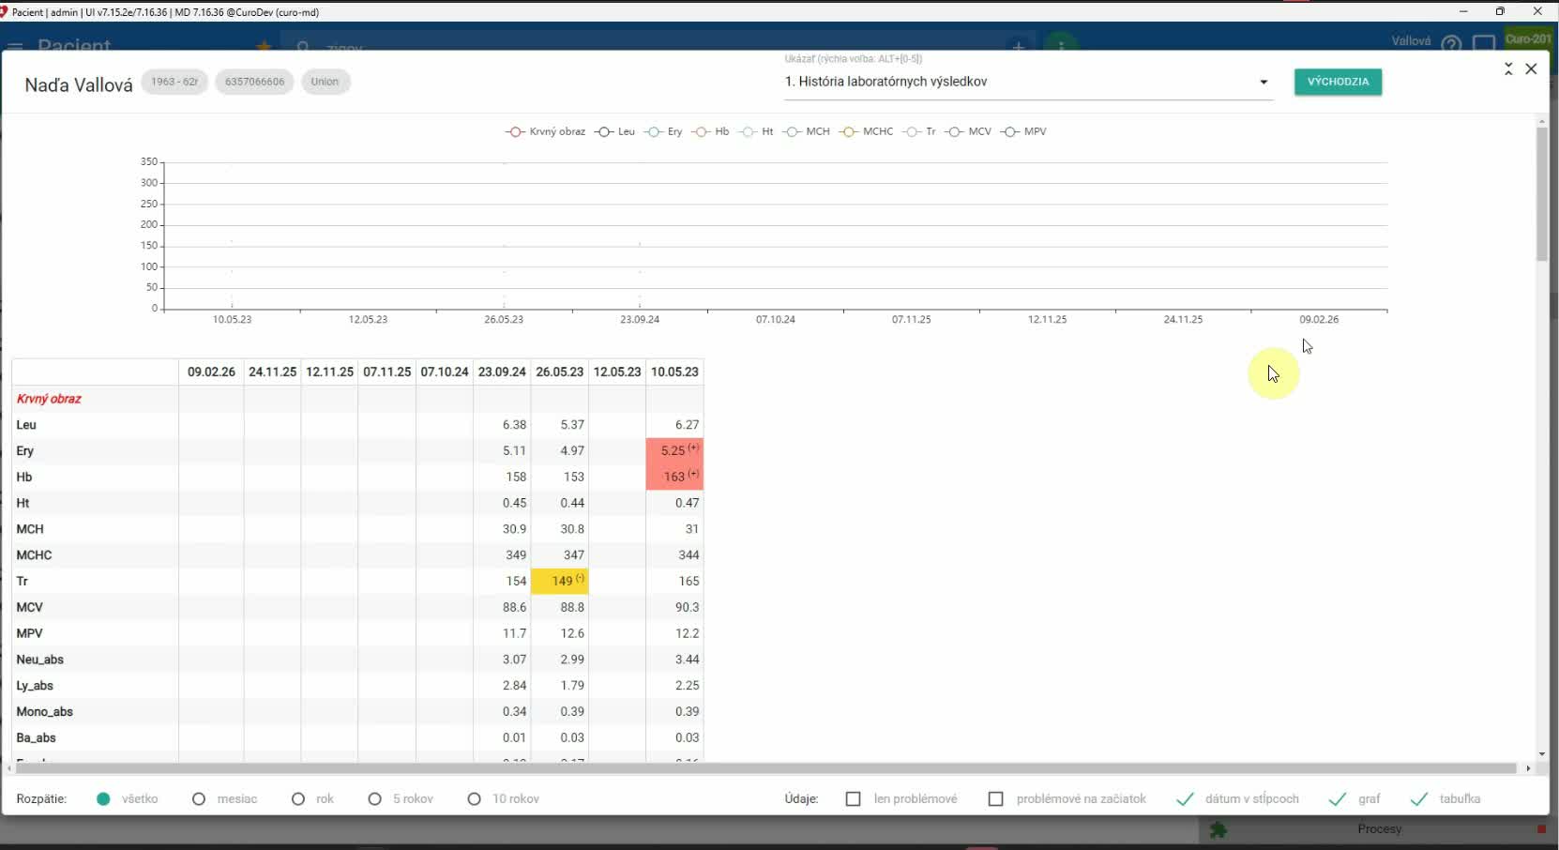Toggle the Leu series in chart legend
Screen dimensions: 1559x850
click(x=615, y=132)
